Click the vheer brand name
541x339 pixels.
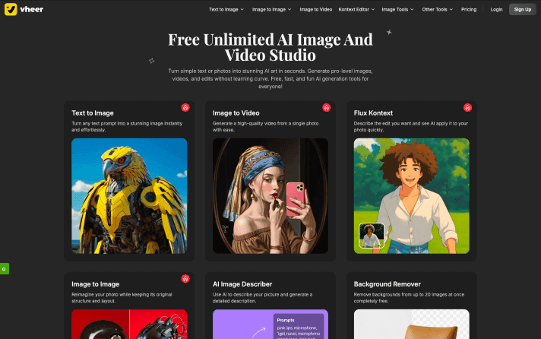click(x=32, y=9)
